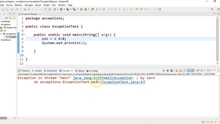220x124 pixels.
Task: Switch to the Problems tab
Action: [24, 71]
